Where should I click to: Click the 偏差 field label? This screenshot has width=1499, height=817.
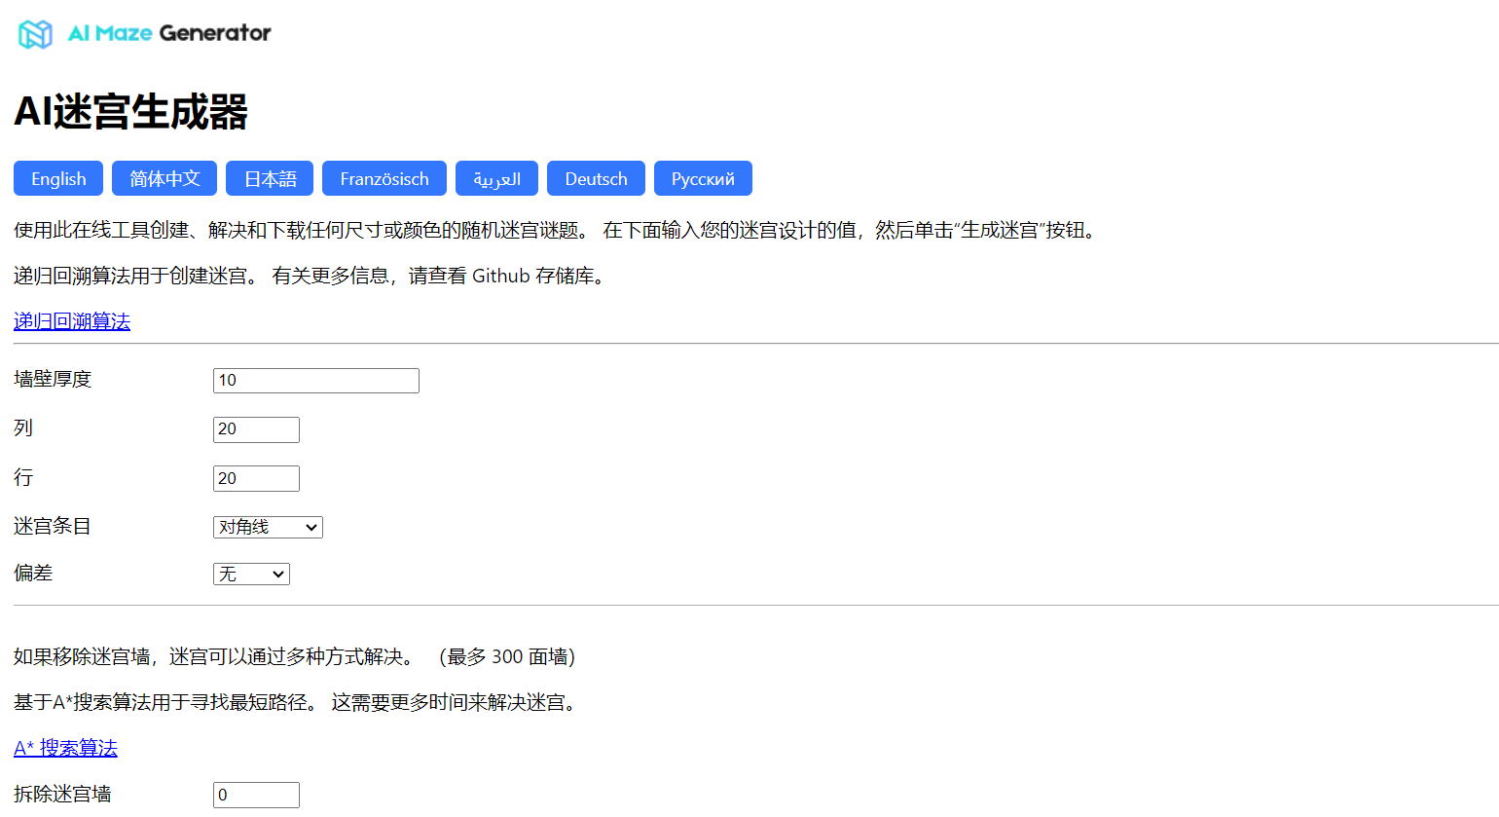click(x=33, y=574)
